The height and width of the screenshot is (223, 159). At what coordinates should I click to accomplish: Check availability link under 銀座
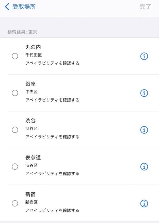[52, 100]
